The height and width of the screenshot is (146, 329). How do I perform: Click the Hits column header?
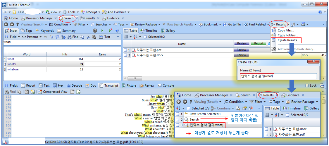click(65, 54)
